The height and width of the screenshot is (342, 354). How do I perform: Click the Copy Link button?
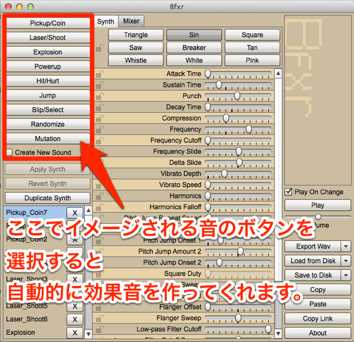coord(317,318)
